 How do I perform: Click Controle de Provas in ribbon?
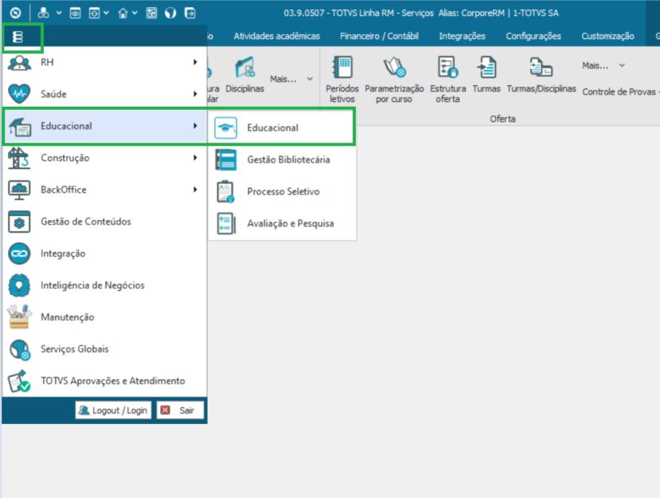coord(619,92)
